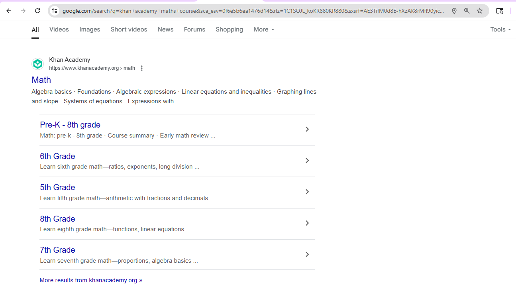Image resolution: width=516 pixels, height=291 pixels.
Task: Open the Shopping tab
Action: pos(229,29)
